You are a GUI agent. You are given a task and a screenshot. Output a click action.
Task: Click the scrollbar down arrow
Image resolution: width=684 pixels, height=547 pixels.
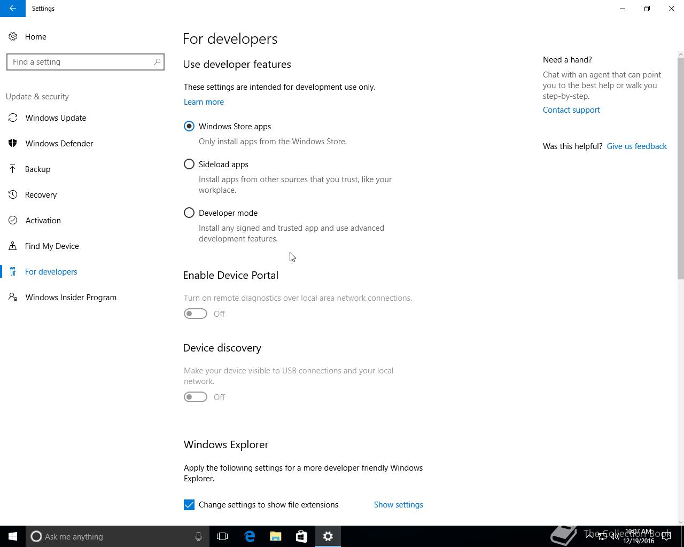[x=681, y=522]
